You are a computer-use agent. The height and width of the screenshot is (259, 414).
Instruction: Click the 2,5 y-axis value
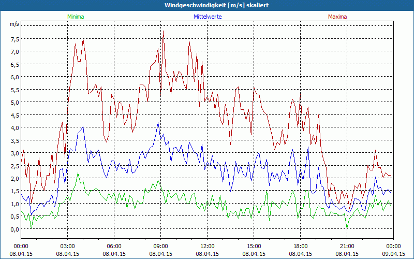click(x=15, y=166)
